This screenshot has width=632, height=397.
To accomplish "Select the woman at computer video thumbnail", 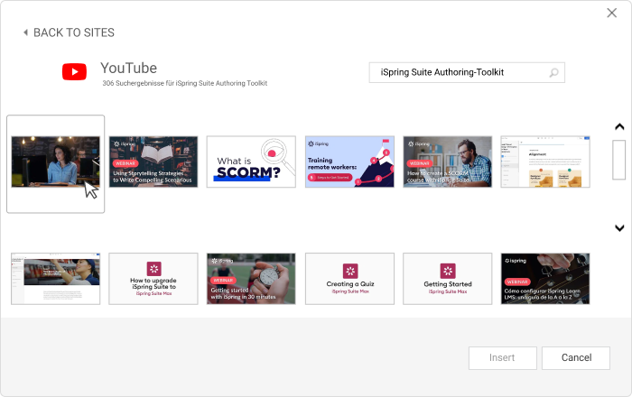I will (56, 162).
